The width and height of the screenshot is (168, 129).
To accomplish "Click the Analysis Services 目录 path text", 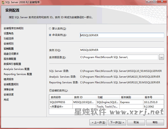I will (120, 77).
